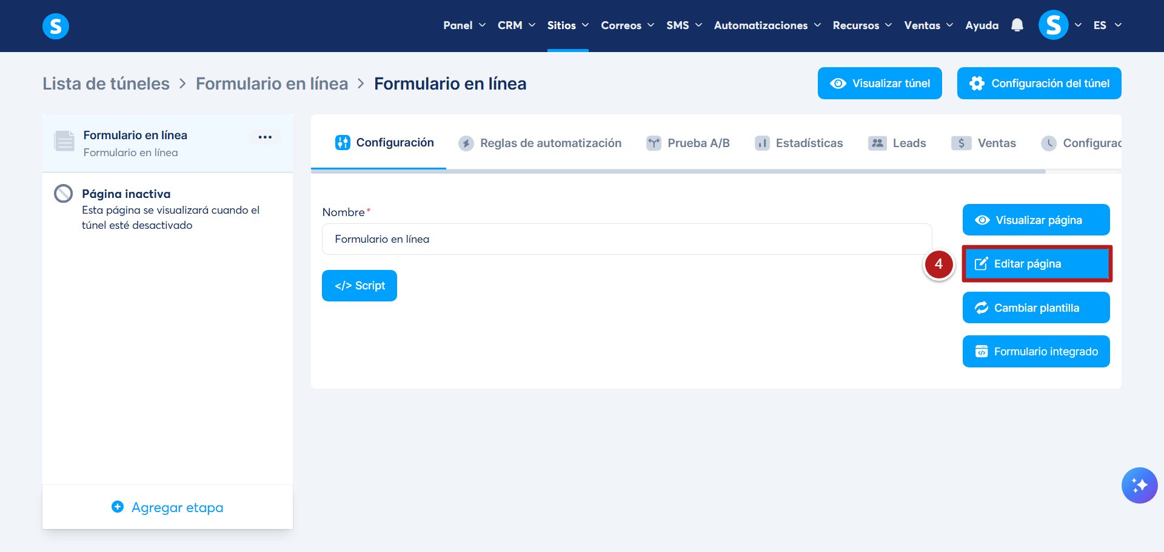Viewport: 1164px width, 552px height.
Task: Open the notifications bell
Action: (1017, 25)
